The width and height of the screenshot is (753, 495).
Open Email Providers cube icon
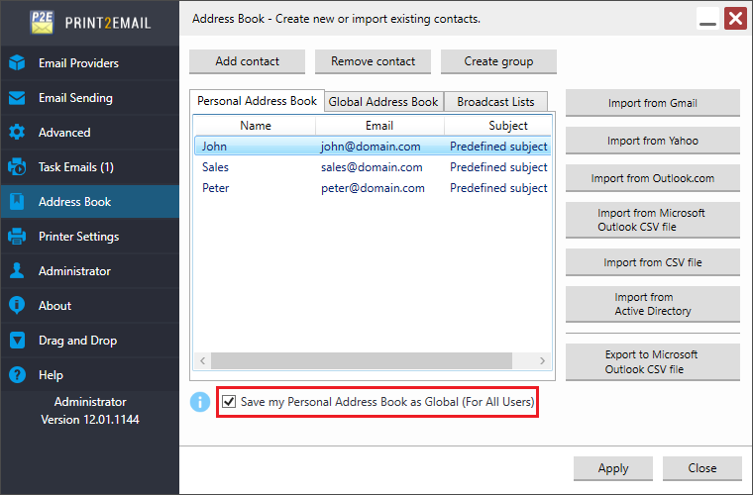click(17, 62)
